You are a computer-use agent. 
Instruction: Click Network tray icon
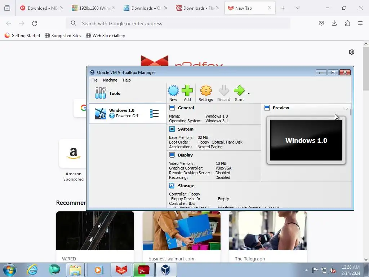coord(324,270)
